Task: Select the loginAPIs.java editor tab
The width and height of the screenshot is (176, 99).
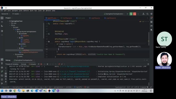Action: (x=52, y=18)
